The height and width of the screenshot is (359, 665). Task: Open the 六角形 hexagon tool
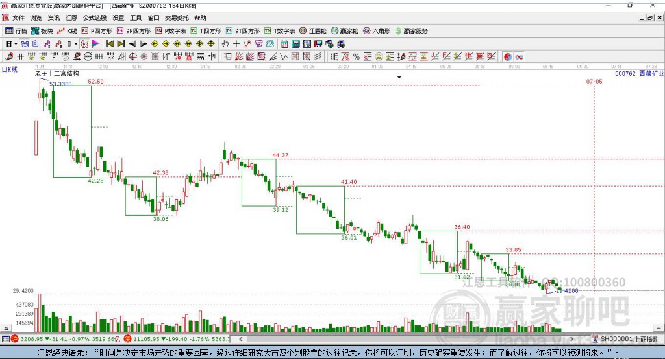(377, 31)
